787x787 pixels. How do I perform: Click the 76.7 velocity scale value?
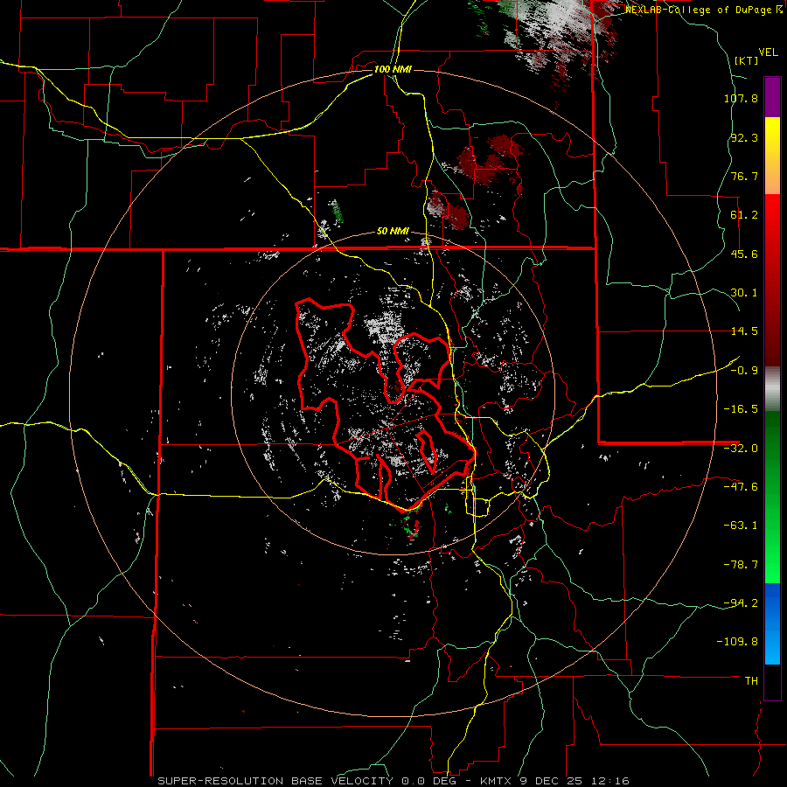[x=744, y=176]
